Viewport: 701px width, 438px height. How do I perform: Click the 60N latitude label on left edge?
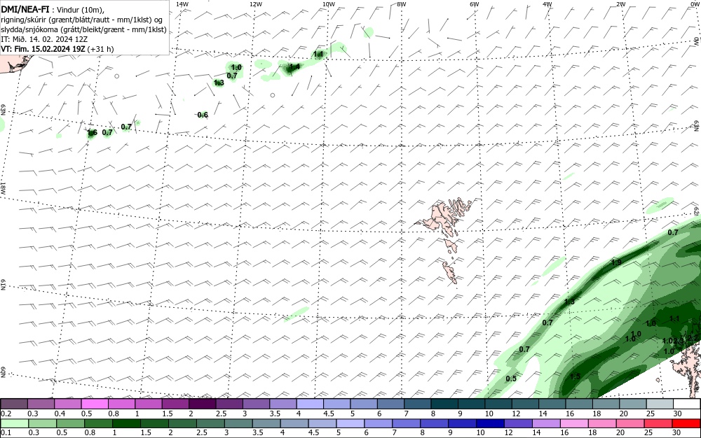pyautogui.click(x=3, y=372)
